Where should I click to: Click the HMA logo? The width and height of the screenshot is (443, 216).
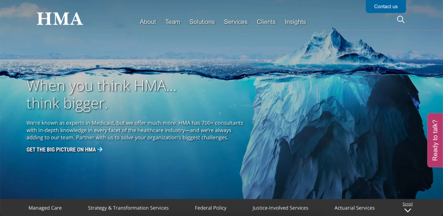click(60, 19)
